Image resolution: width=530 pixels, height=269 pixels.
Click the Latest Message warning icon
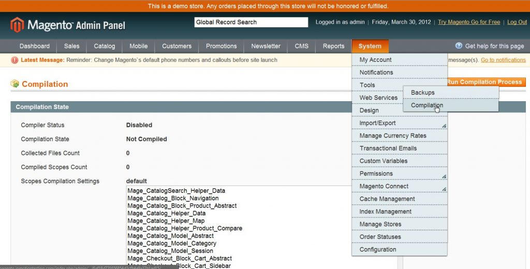pyautogui.click(x=14, y=60)
